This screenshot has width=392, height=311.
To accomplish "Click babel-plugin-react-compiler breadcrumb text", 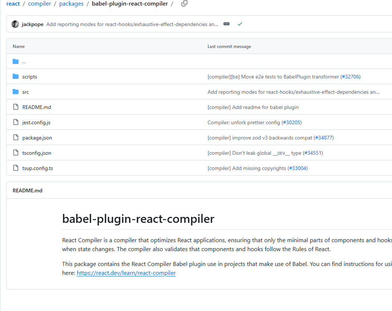I will [x=130, y=4].
